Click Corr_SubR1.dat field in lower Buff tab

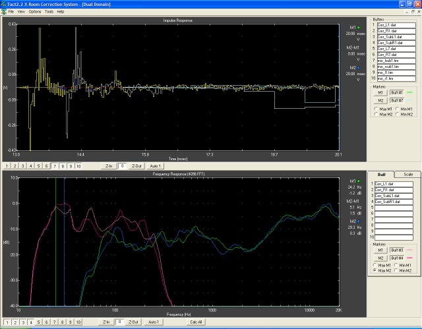click(394, 202)
